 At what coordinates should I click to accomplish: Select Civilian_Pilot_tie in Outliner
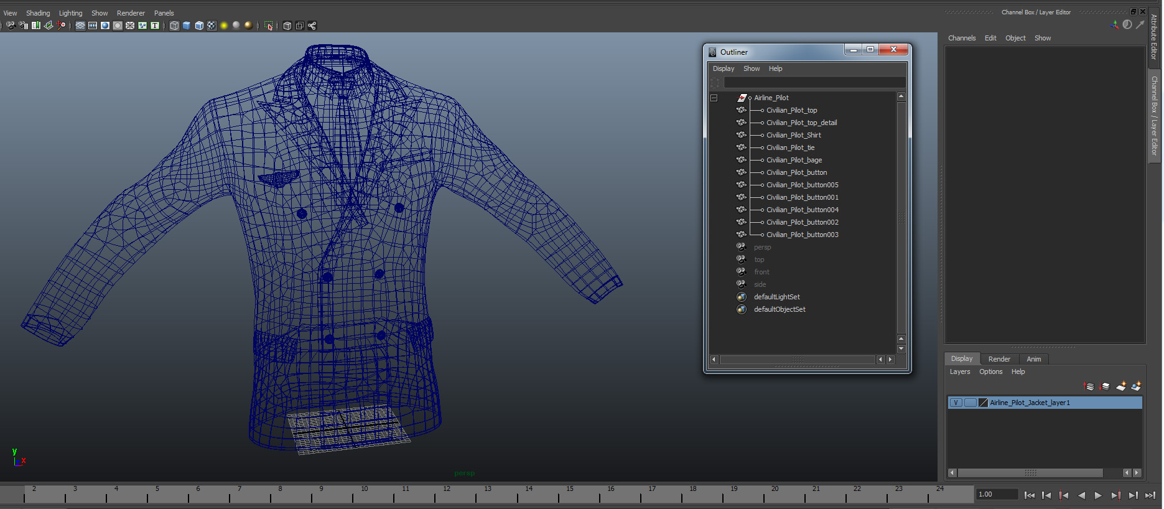click(790, 147)
